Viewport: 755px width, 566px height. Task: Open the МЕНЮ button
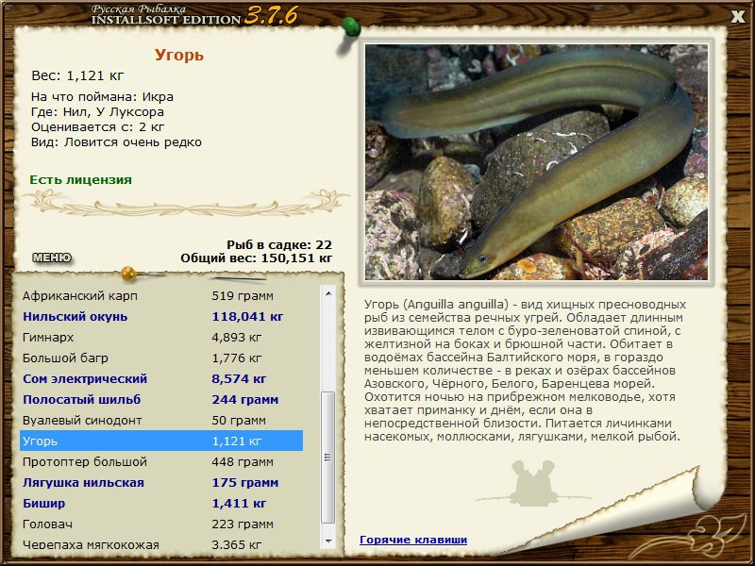tap(52, 258)
